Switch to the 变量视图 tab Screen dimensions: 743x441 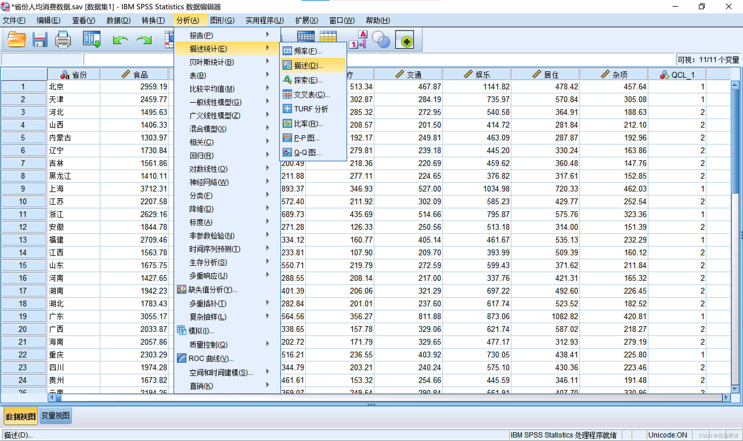[55, 415]
